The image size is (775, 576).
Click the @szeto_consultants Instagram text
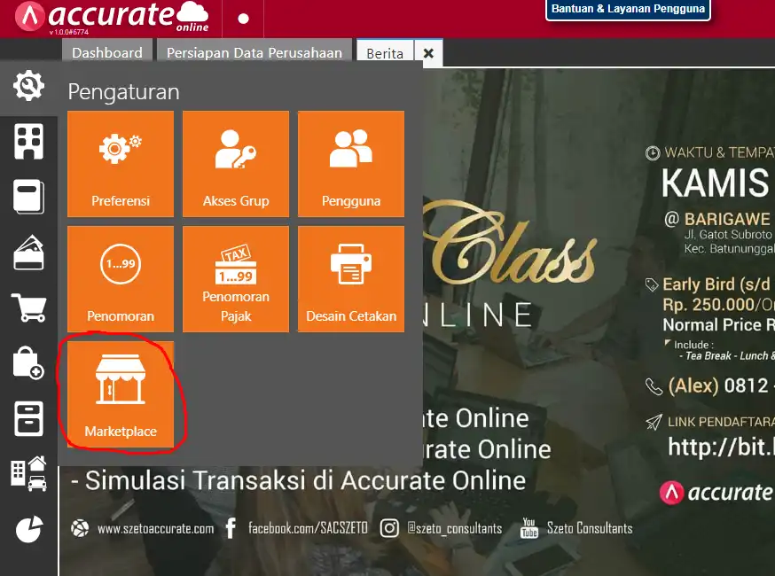(x=454, y=528)
